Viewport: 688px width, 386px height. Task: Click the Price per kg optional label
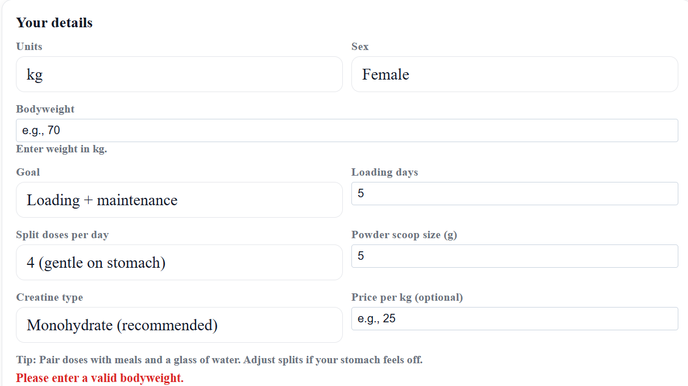[407, 297]
